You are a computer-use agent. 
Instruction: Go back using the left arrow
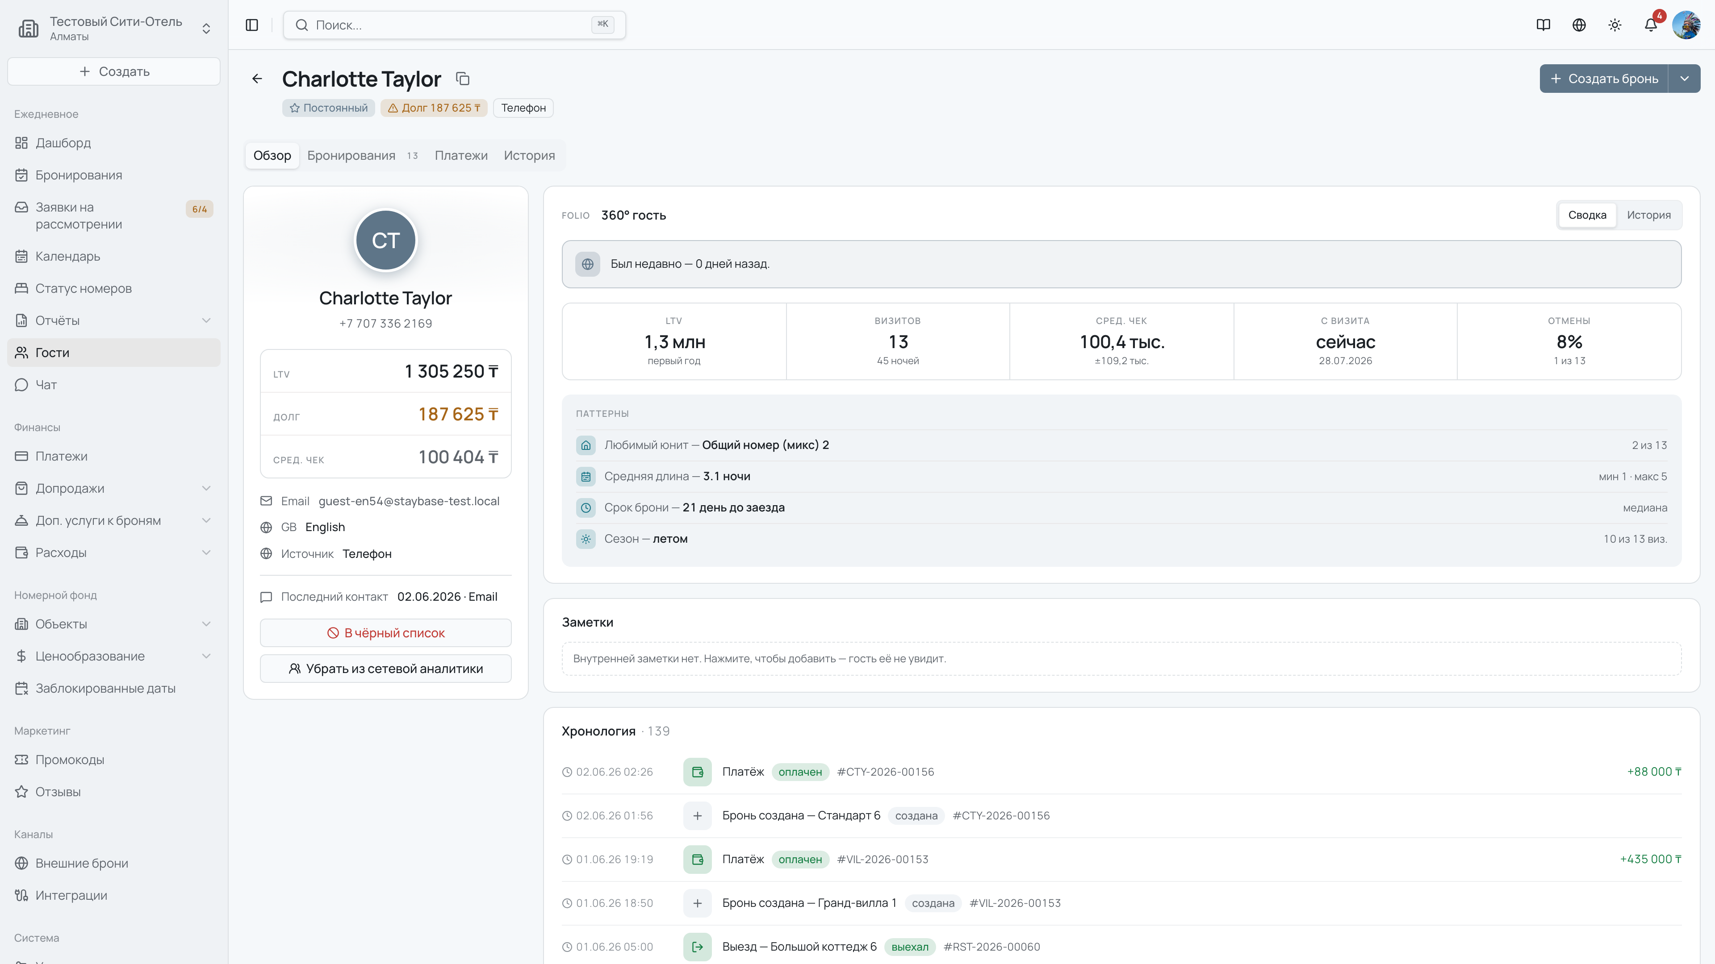[257, 79]
